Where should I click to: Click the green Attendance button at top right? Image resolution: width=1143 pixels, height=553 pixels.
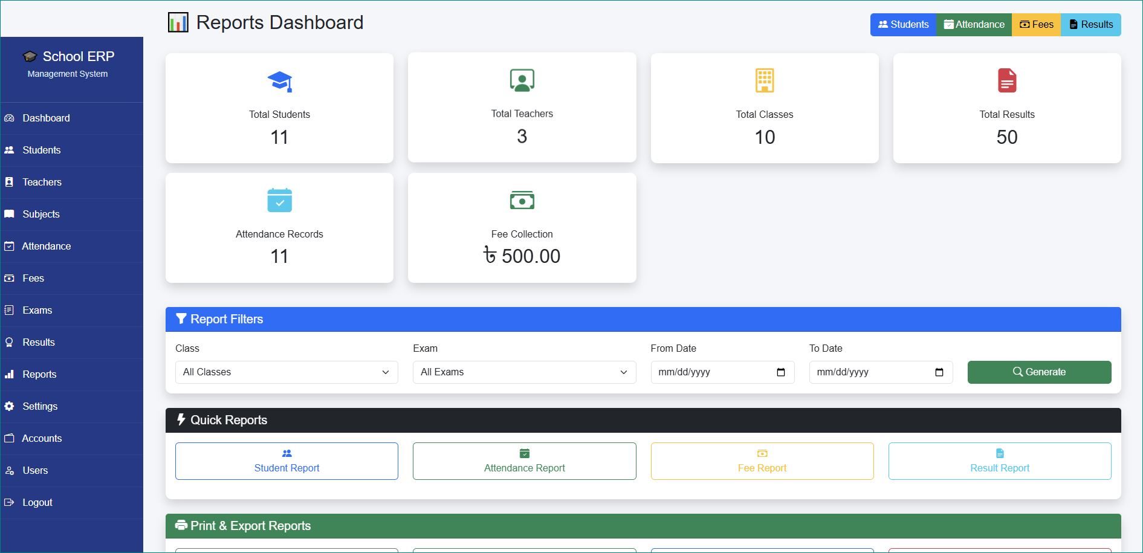974,25
